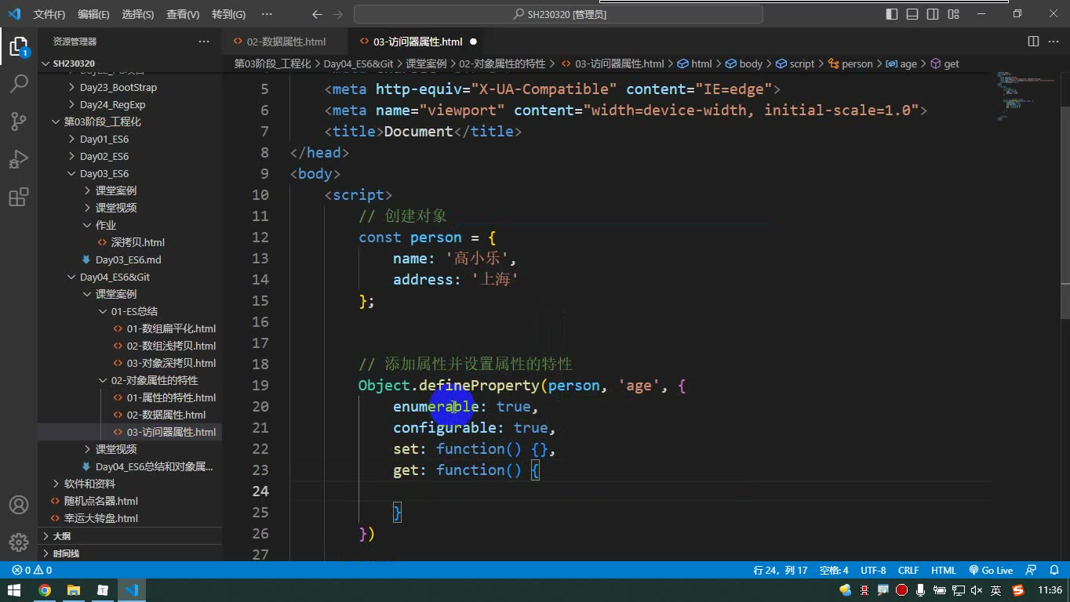This screenshot has height=602, width=1070.
Task: Open the Source Control view icon
Action: click(x=19, y=121)
